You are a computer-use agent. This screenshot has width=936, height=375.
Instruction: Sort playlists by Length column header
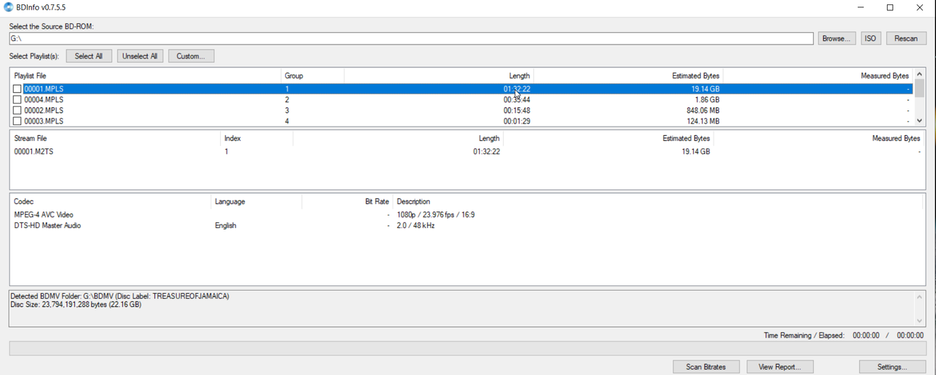439,76
